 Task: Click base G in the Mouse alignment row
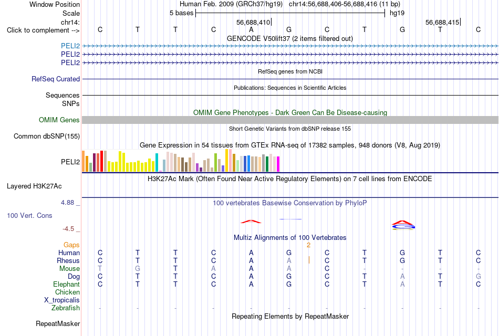[138, 269]
